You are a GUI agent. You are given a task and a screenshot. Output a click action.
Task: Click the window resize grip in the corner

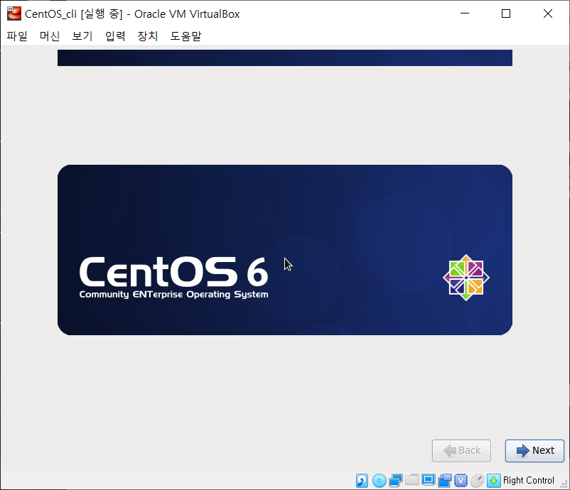pos(564,484)
